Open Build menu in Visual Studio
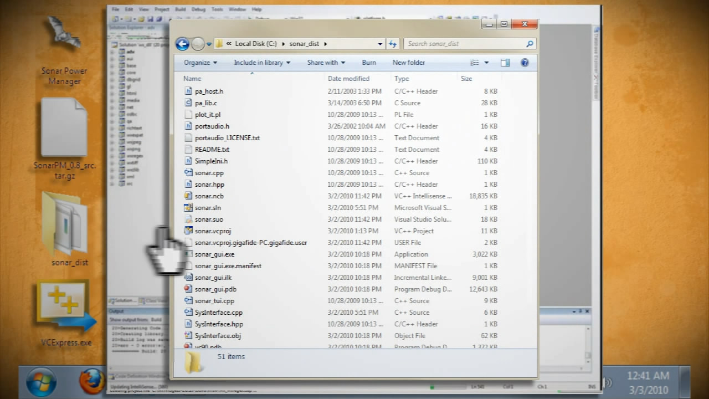The height and width of the screenshot is (399, 709). 181,9
